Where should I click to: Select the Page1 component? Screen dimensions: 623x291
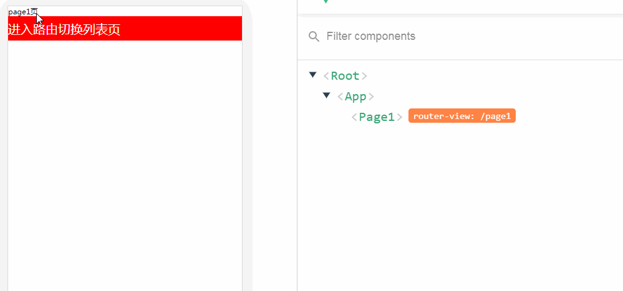click(x=377, y=117)
